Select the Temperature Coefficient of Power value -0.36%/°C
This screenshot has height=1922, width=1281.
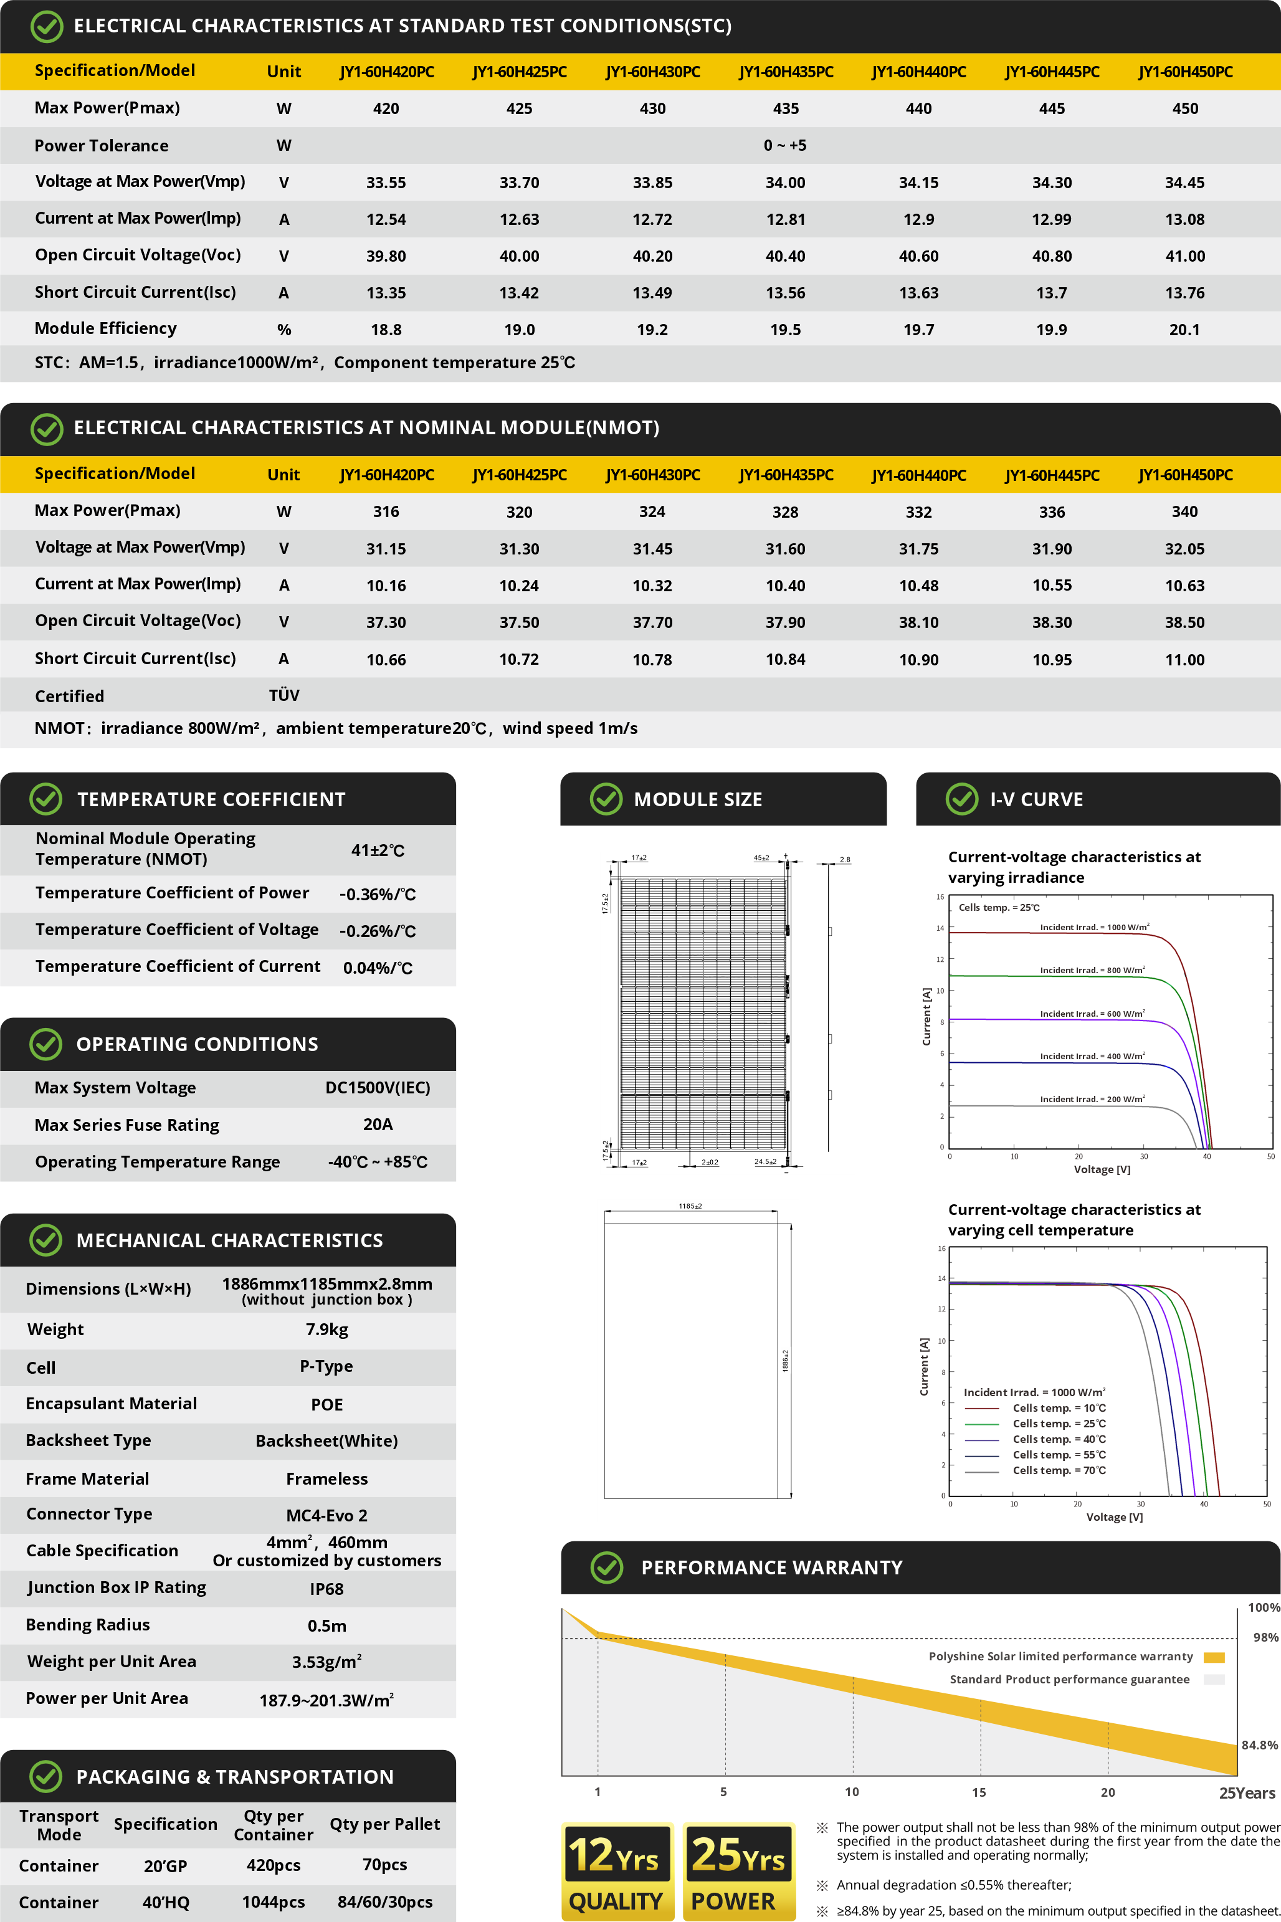point(378,895)
